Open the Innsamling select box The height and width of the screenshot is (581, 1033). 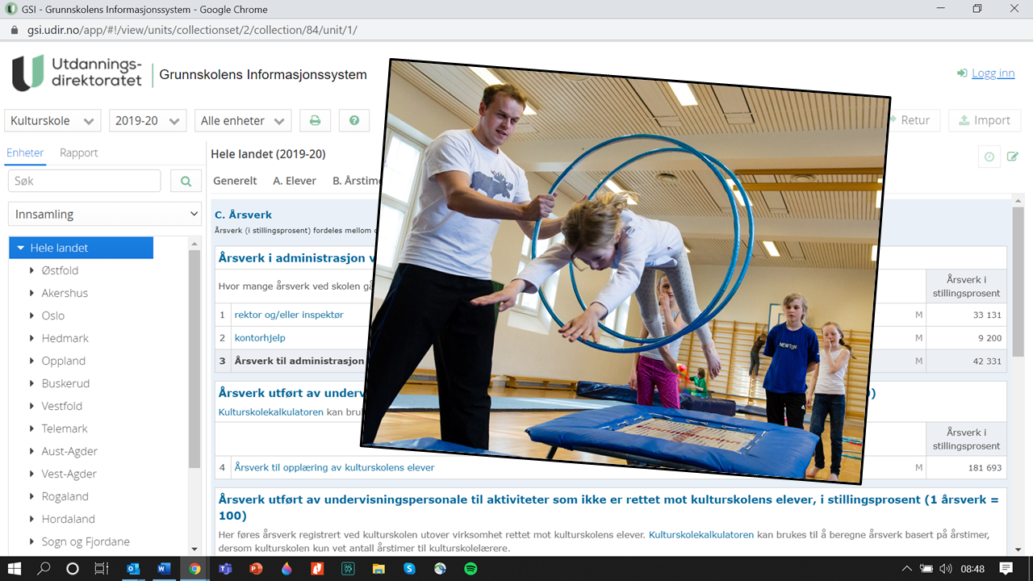[x=105, y=214]
